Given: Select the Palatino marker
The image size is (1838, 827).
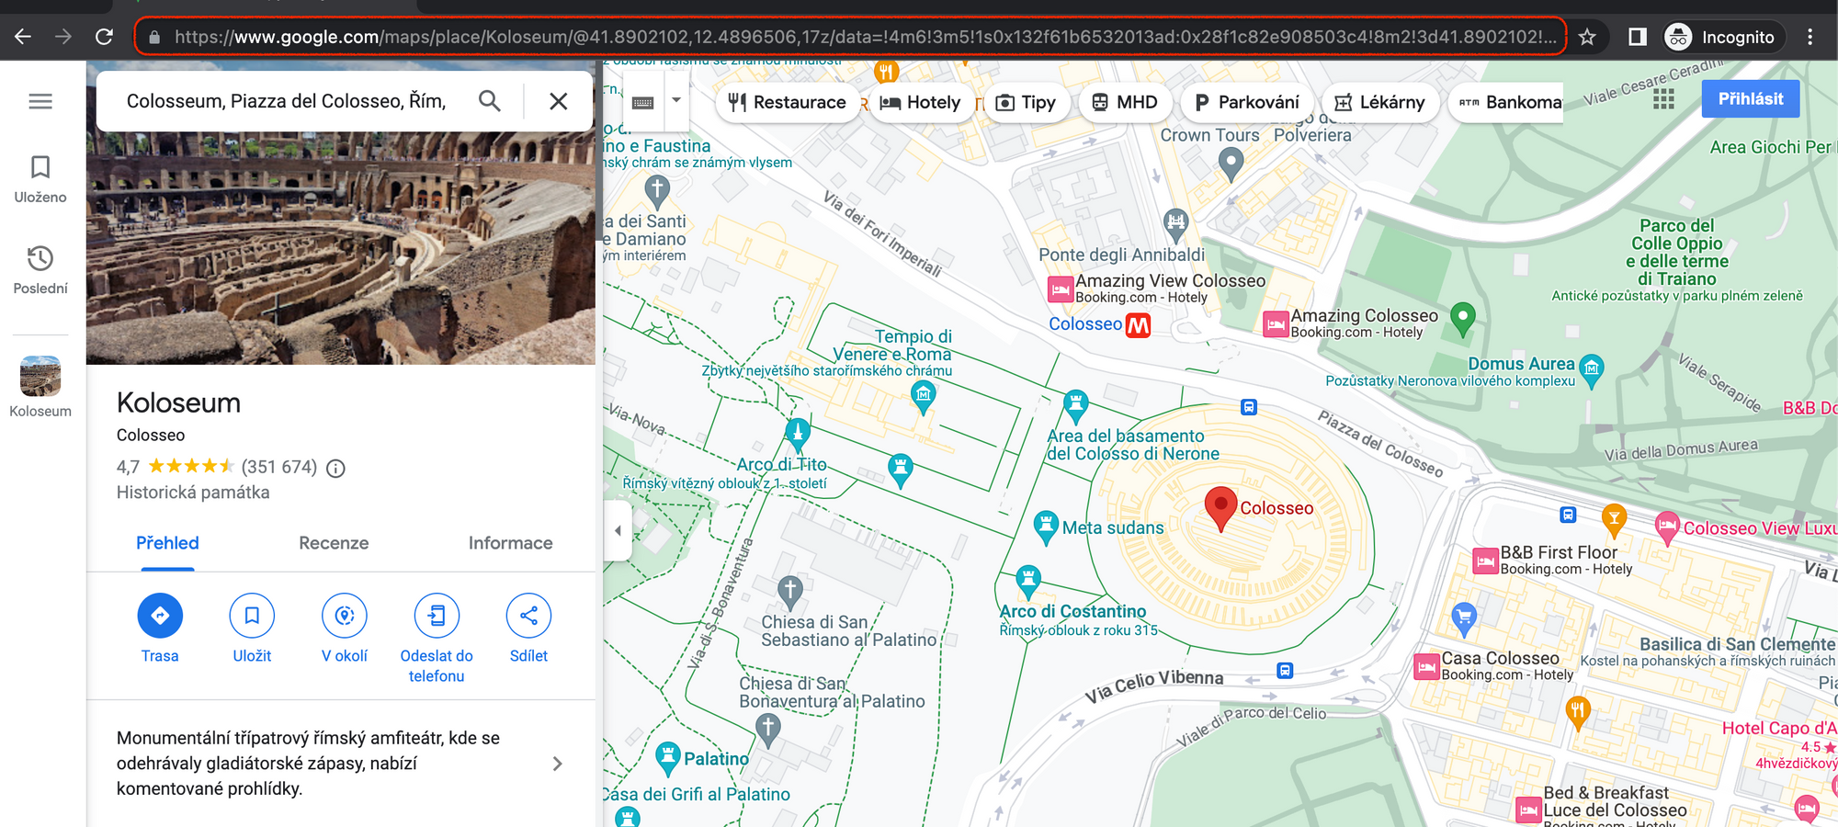Looking at the screenshot, I should [668, 758].
